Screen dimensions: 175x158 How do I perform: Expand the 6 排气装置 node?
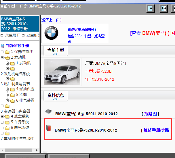[x=7, y=101]
